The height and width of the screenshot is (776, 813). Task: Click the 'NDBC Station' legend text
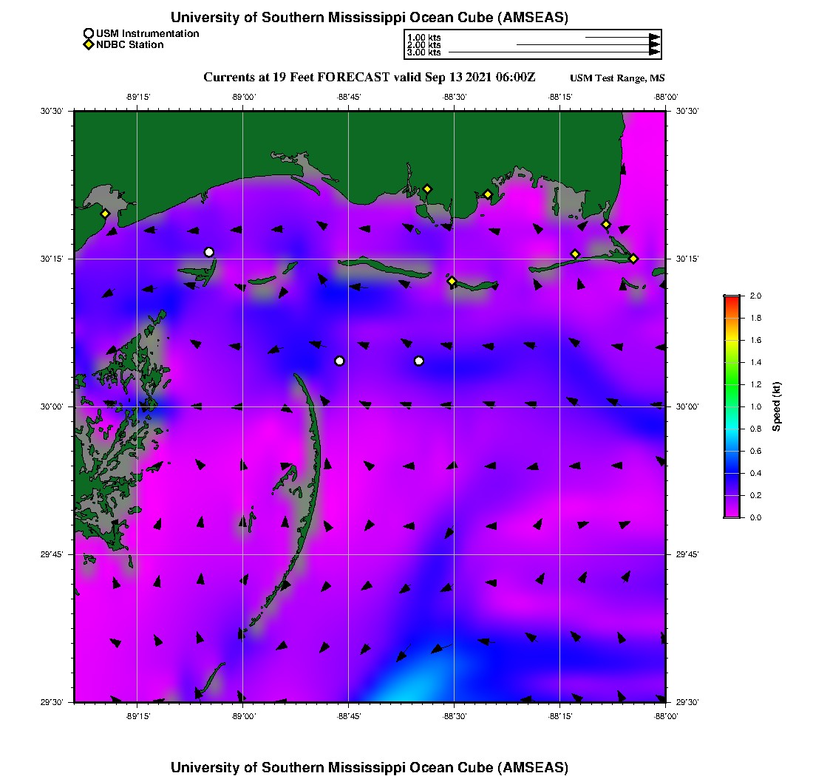point(129,44)
